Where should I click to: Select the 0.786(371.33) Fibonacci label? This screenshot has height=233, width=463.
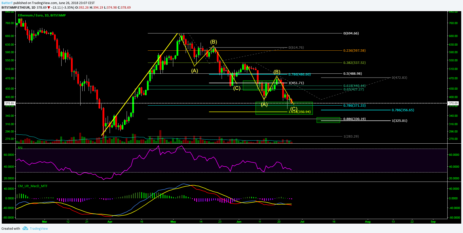click(x=354, y=106)
